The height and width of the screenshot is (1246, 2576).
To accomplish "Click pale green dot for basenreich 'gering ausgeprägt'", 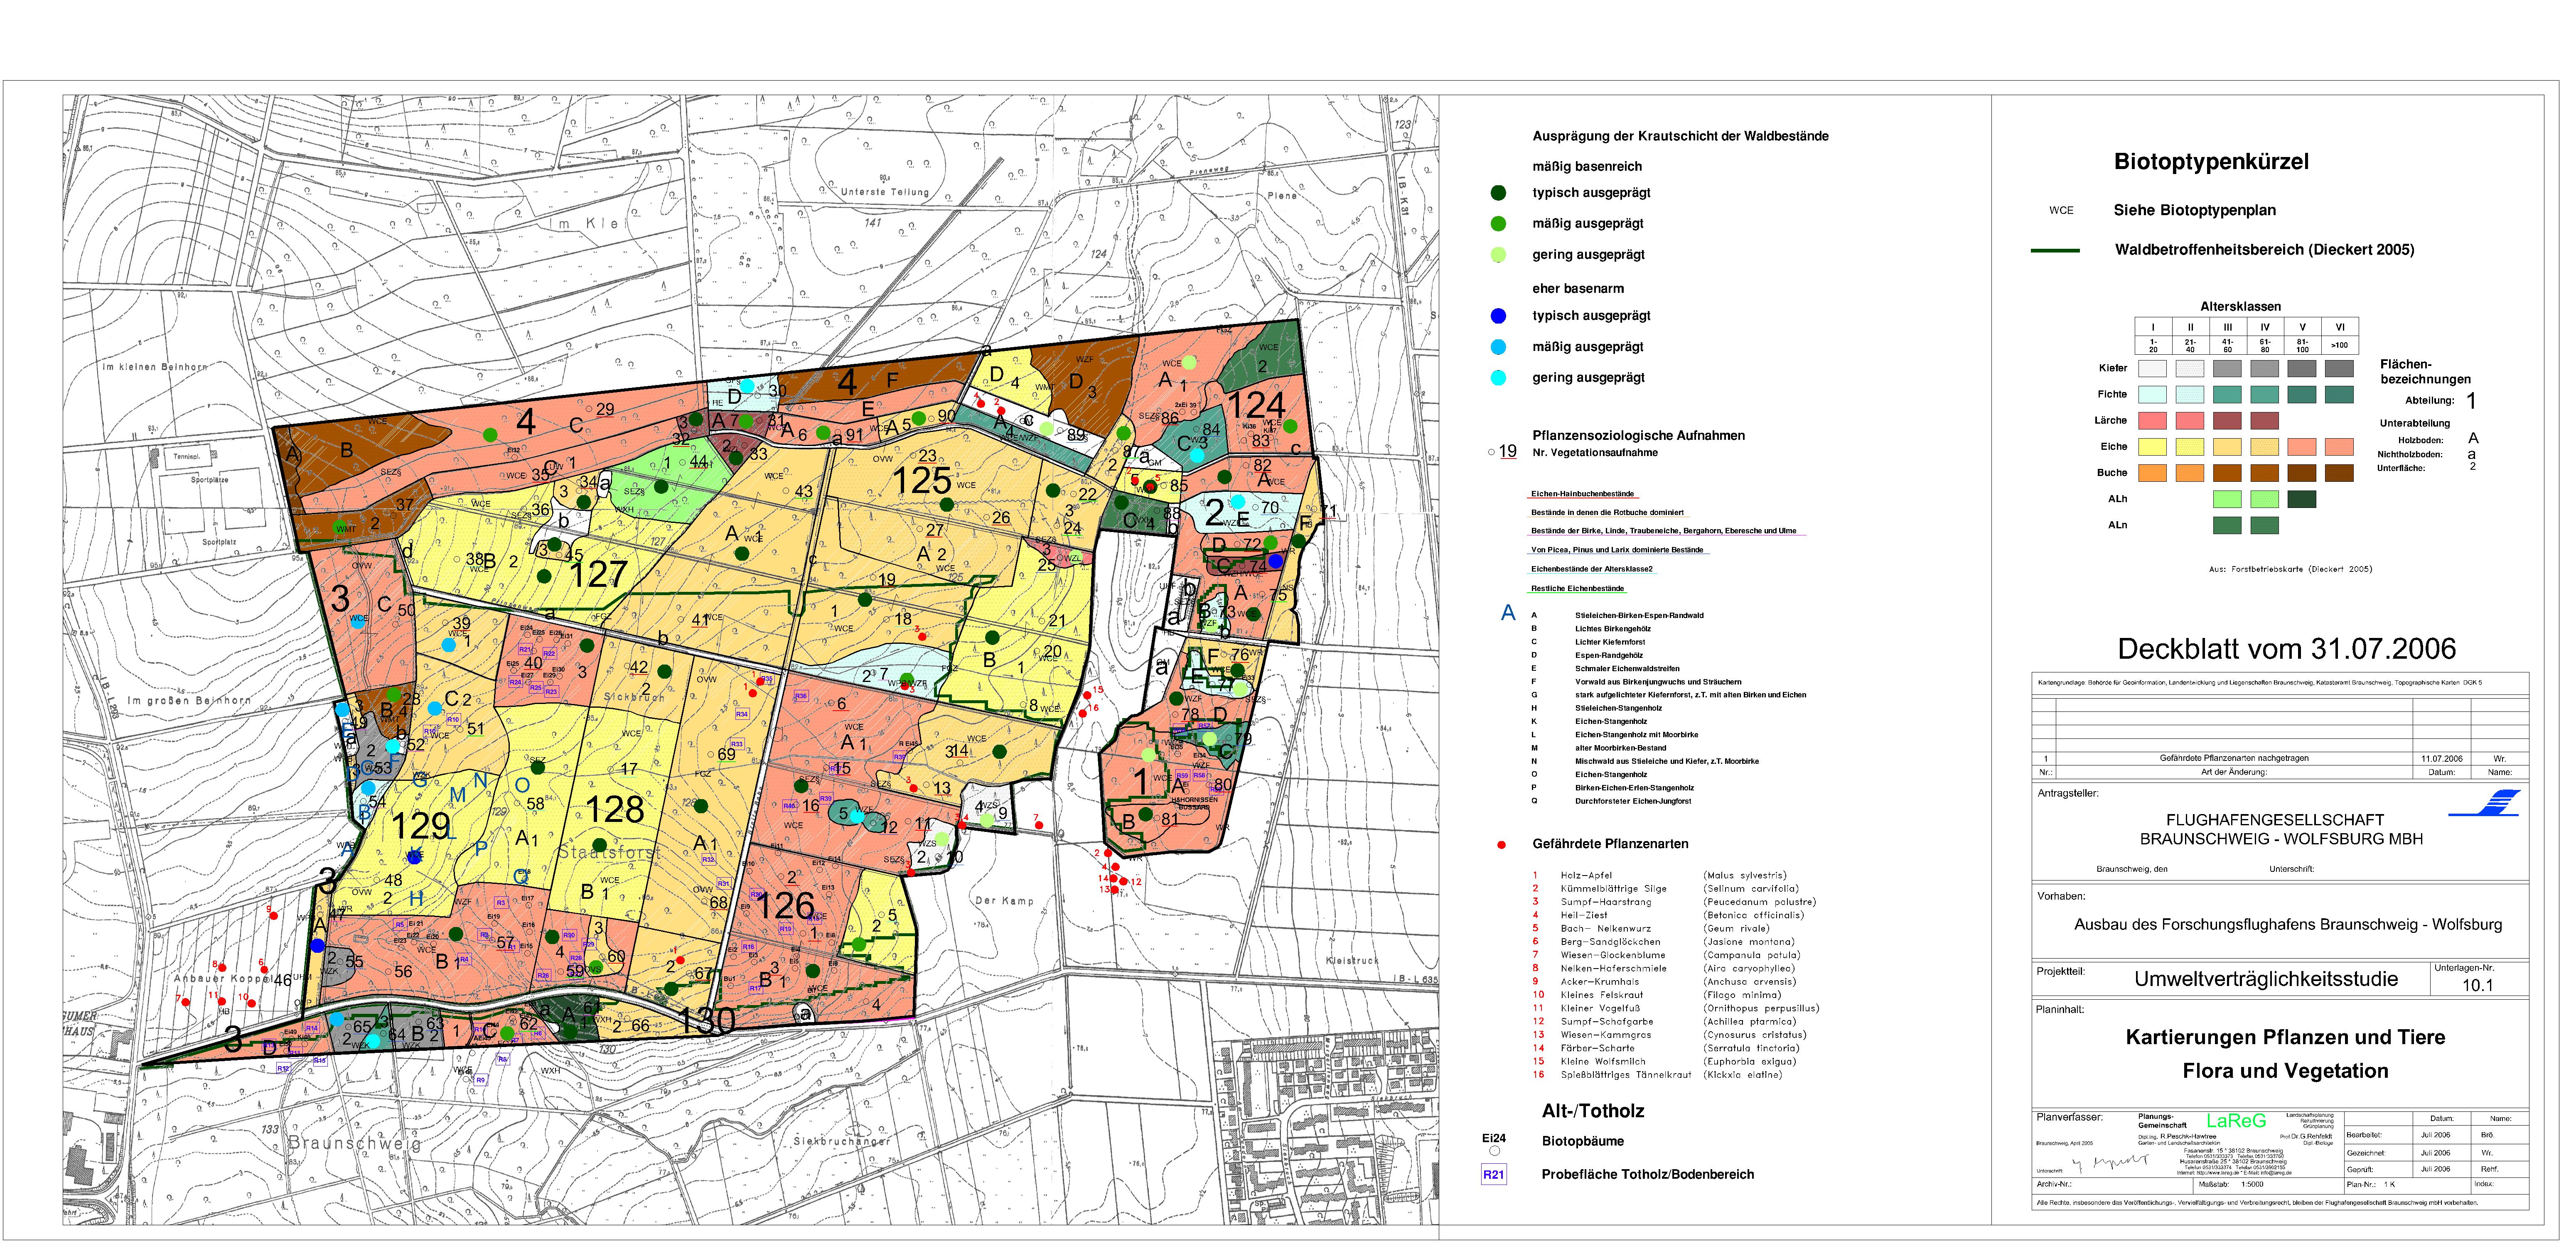I will [x=1498, y=255].
